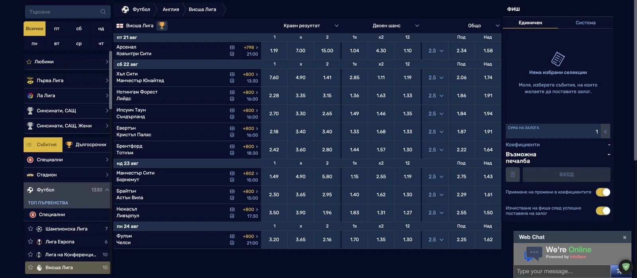This screenshot has width=637, height=278.
Task: Click the star icon beside Лига Европа
Action: pos(30,241)
